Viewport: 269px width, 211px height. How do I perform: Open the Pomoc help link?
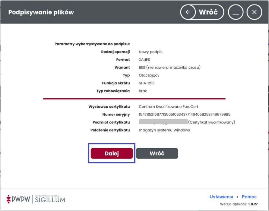coord(249,197)
